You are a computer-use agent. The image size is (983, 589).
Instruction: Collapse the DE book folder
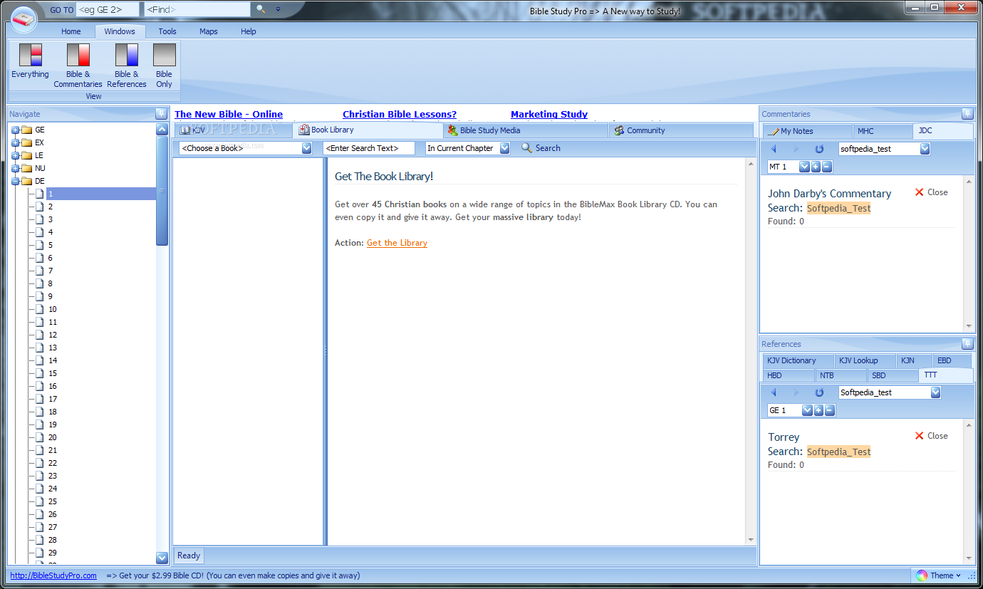pyautogui.click(x=16, y=182)
